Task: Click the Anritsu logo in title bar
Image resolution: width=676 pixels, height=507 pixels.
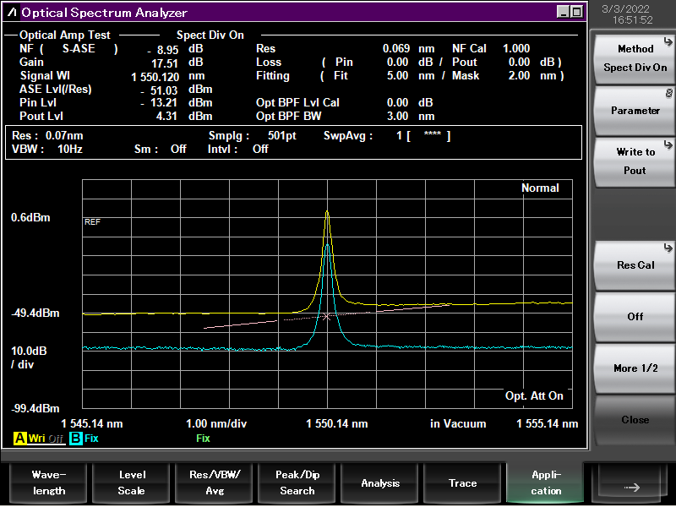Action: pos(12,13)
